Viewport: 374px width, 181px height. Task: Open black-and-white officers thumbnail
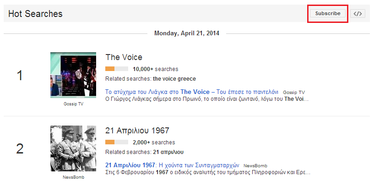[73, 148]
